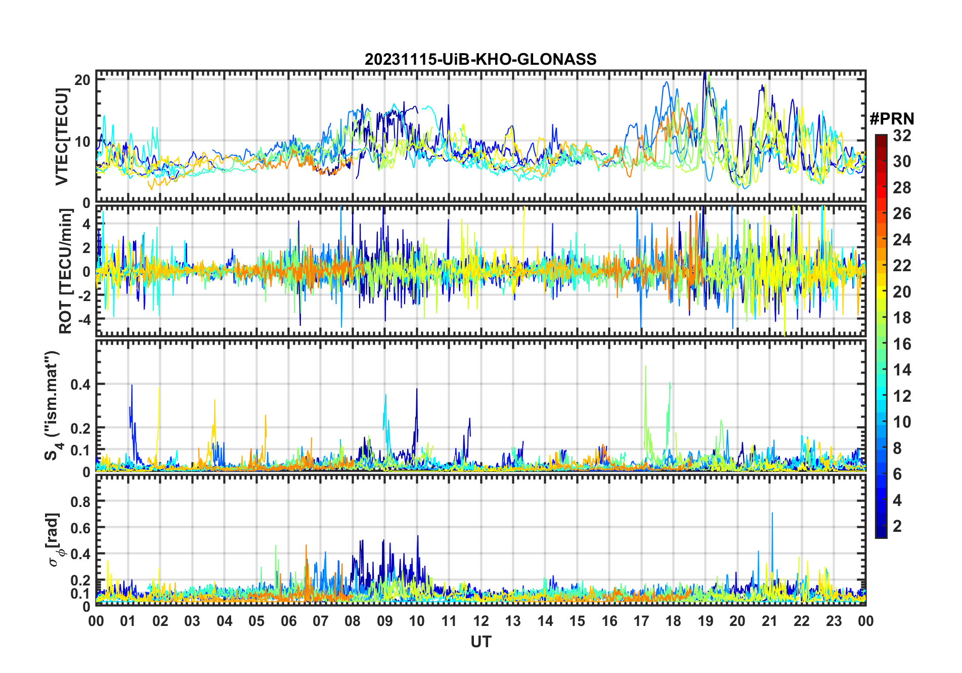
Task: Click the PRN colorbar gradient strip
Action: (x=881, y=336)
